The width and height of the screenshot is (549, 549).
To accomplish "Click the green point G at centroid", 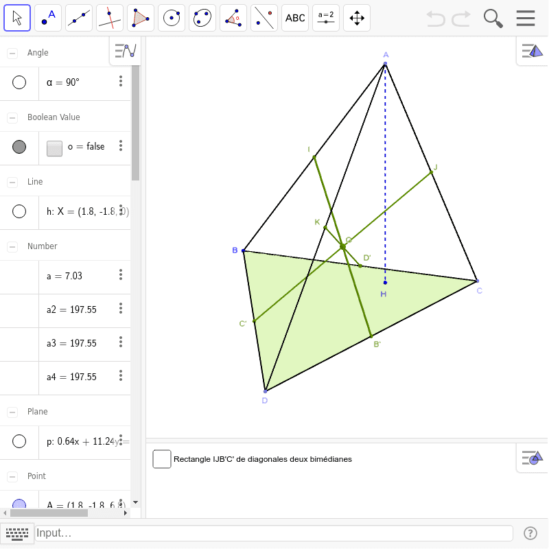I will [342, 247].
